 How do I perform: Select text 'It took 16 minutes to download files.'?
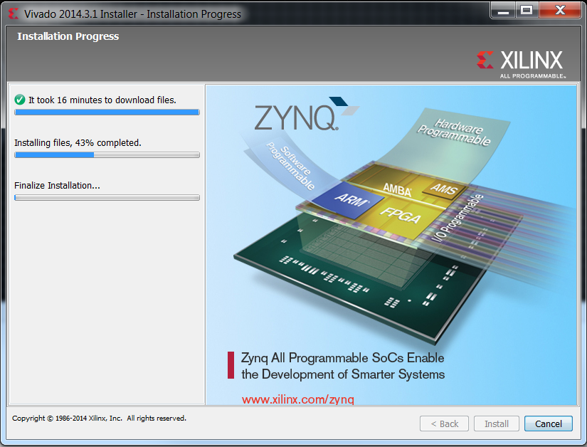[x=102, y=100]
